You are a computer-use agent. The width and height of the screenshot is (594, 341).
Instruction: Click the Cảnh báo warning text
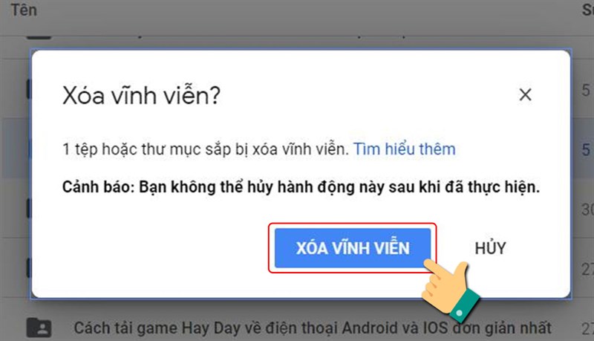point(301,187)
